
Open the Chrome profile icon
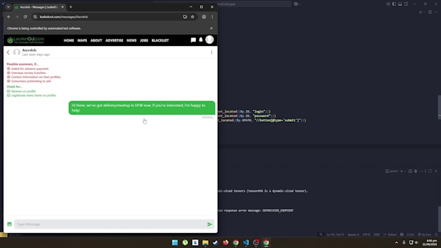coord(204,17)
